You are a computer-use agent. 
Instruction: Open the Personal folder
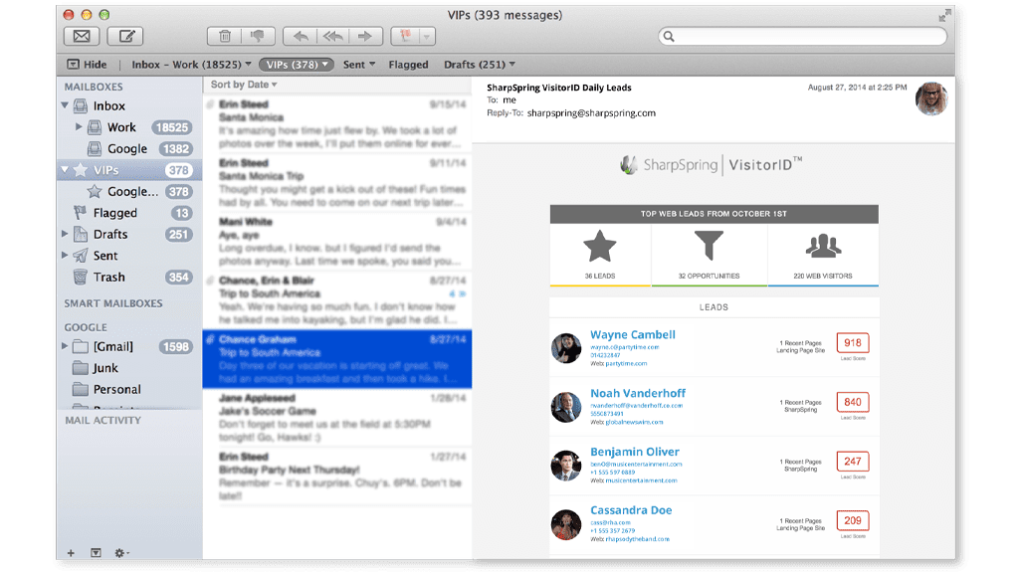coord(117,390)
